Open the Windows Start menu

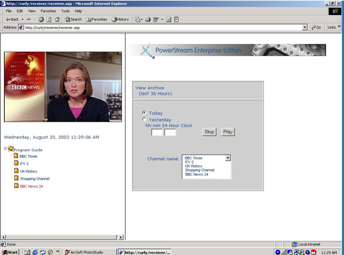[x=10, y=252]
